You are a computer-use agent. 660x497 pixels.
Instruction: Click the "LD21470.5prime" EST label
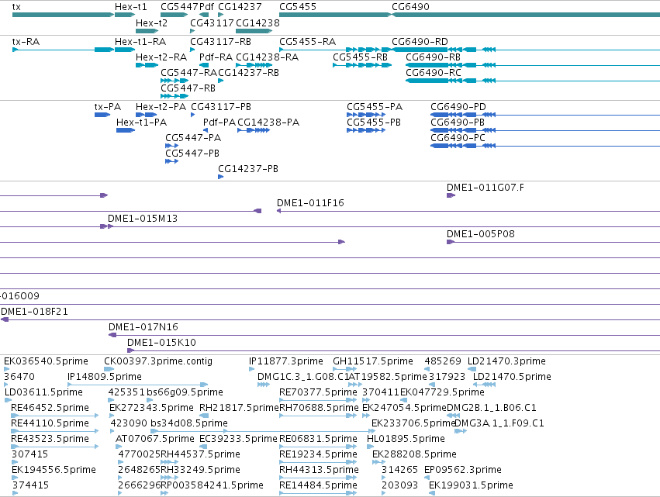point(513,377)
